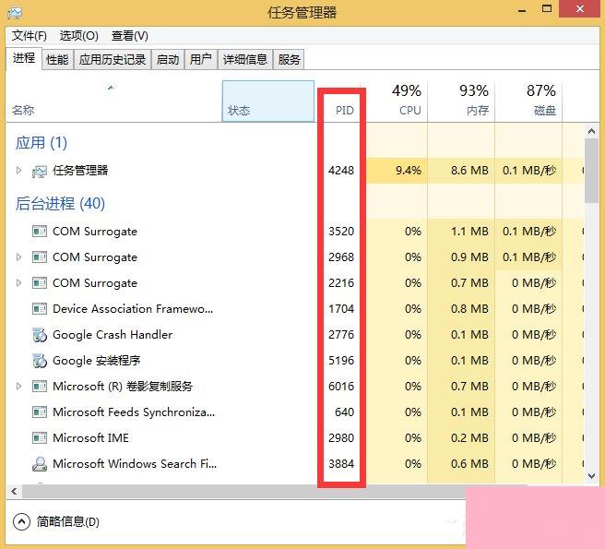Click PID value 5196
Screen dimensions: 605x549
click(341, 361)
